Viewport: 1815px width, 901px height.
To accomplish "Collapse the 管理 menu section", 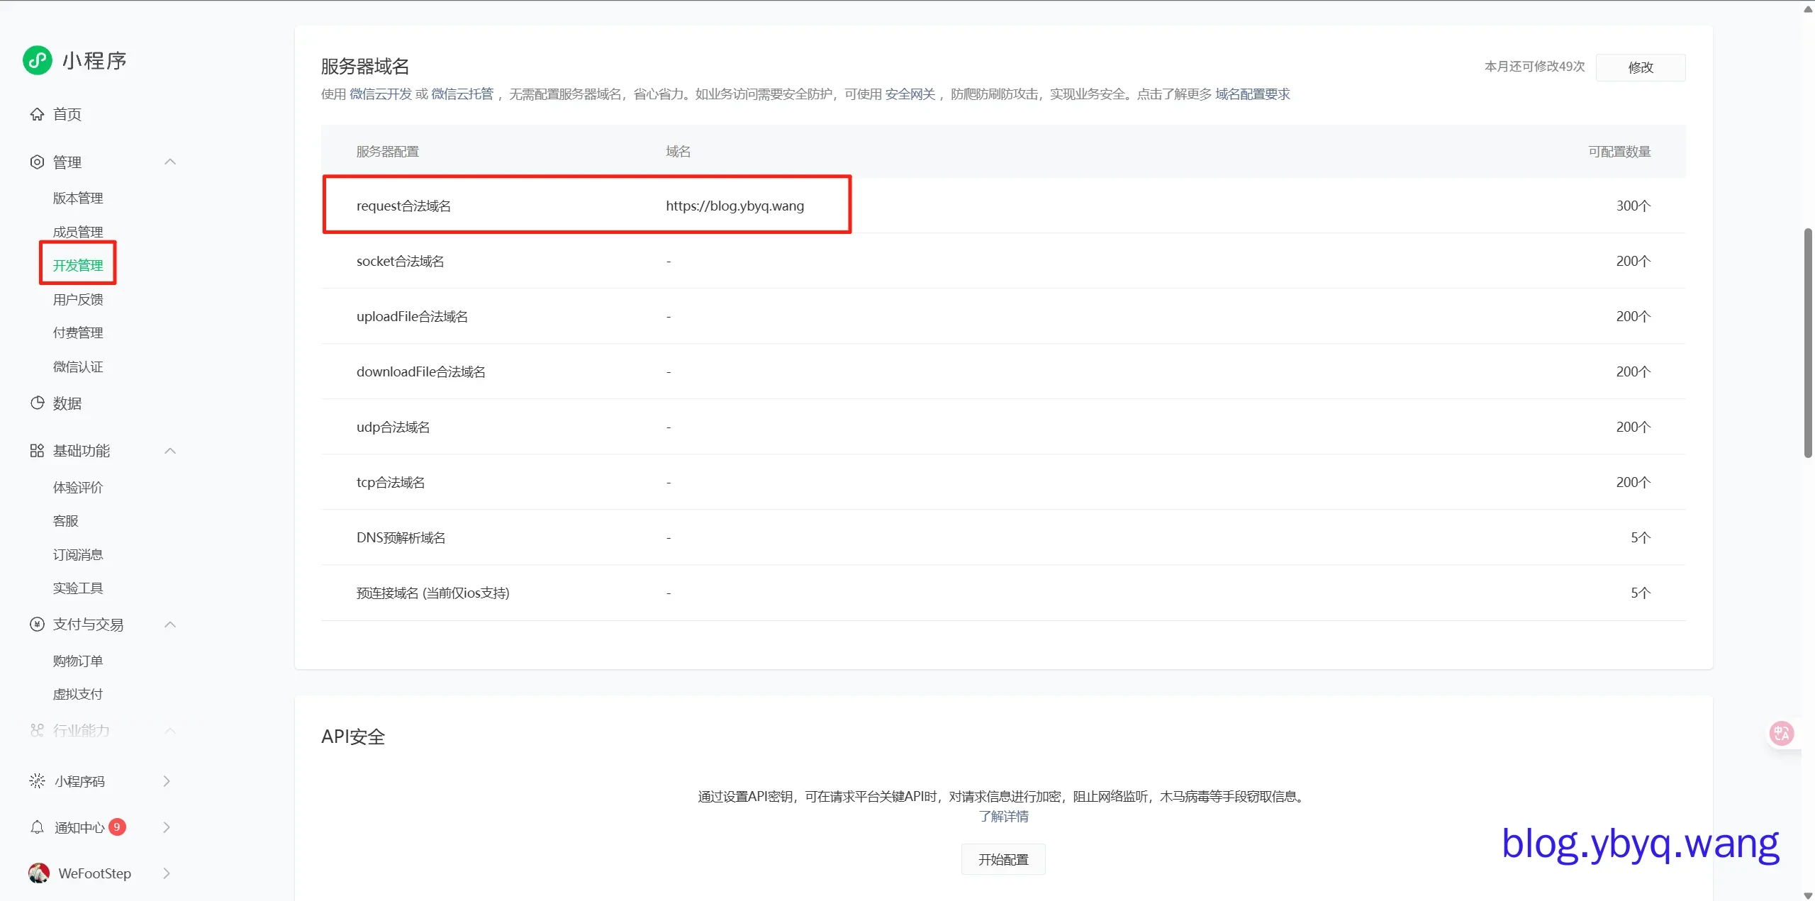I will [x=170, y=162].
